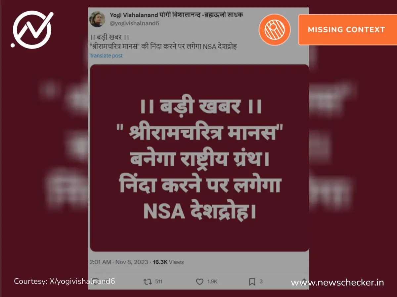Screen dimensions: 397x297
Task: Click the retweet icon under the tweet
Action: 147,281
